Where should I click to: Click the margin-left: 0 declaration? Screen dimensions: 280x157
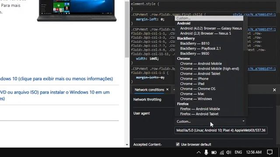pos(150,19)
